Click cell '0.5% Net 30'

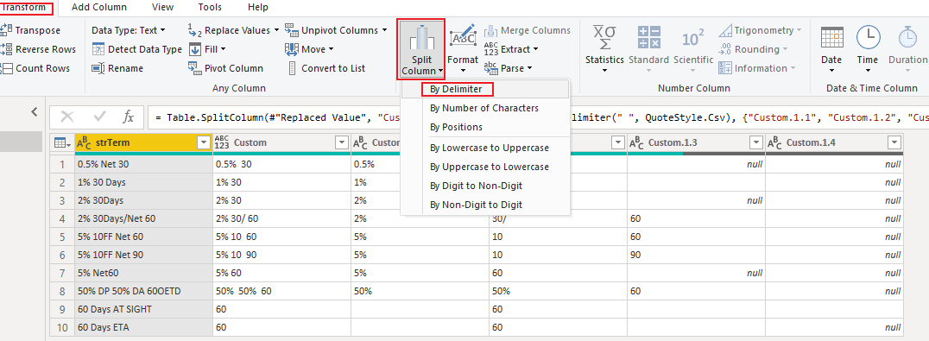pos(144,165)
